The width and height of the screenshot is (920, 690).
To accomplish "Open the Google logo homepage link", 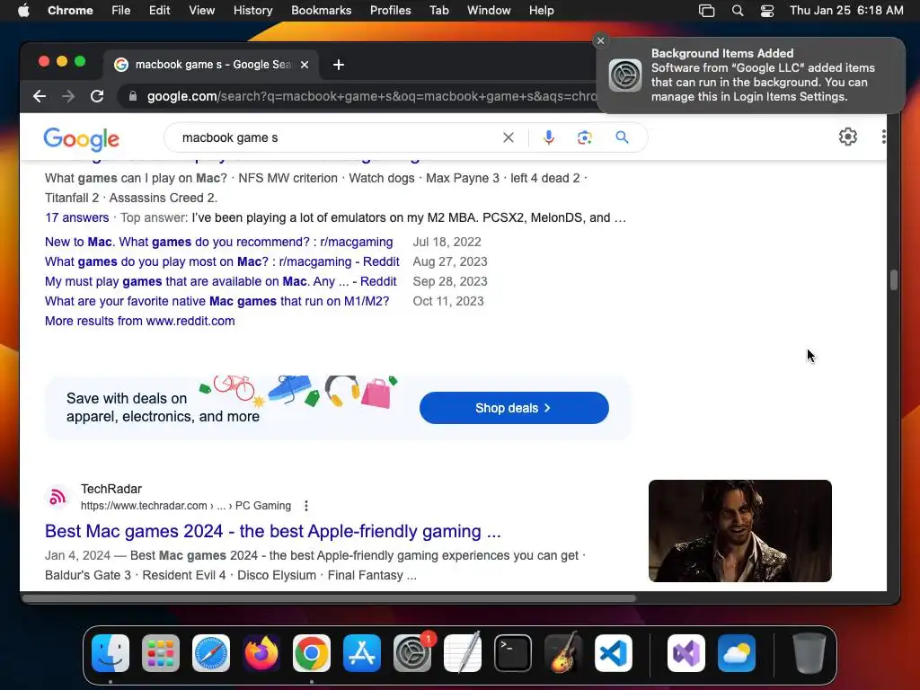I will [82, 139].
